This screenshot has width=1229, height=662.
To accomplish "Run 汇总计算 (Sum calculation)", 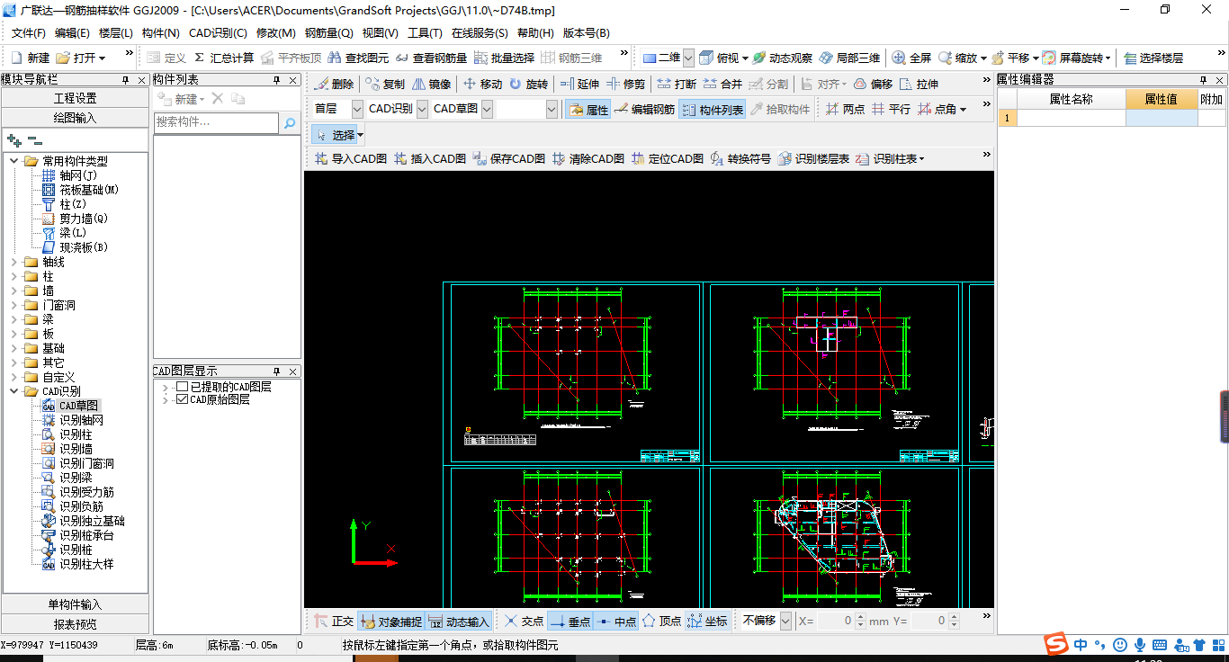I will (x=224, y=58).
